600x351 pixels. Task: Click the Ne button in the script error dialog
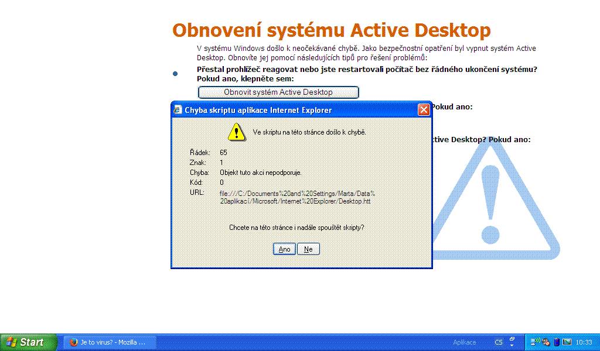tap(308, 249)
